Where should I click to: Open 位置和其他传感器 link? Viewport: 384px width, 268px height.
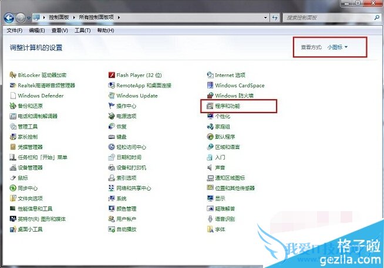point(235,188)
